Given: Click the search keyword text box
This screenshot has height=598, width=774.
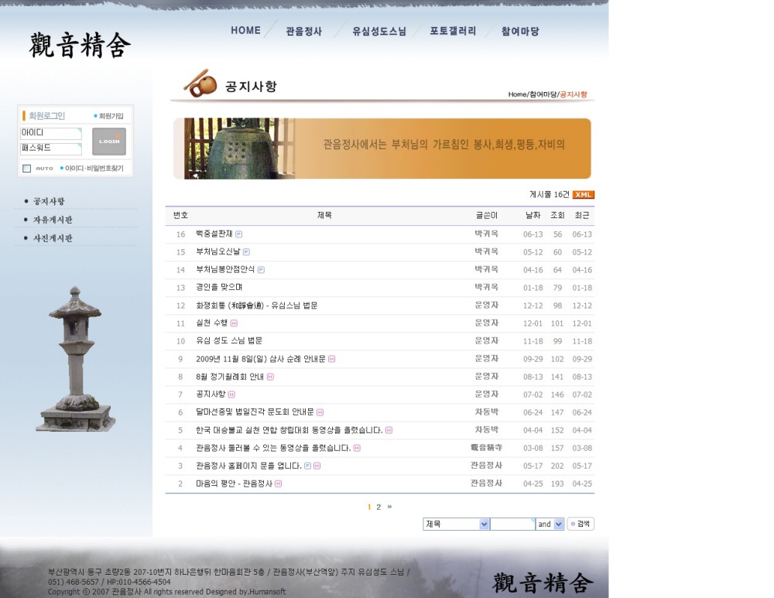Looking at the screenshot, I should (512, 524).
